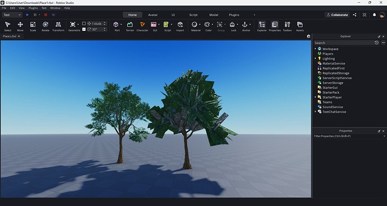Expand the StarterPlayer tree node
The height and width of the screenshot is (206, 387).
click(x=315, y=97)
